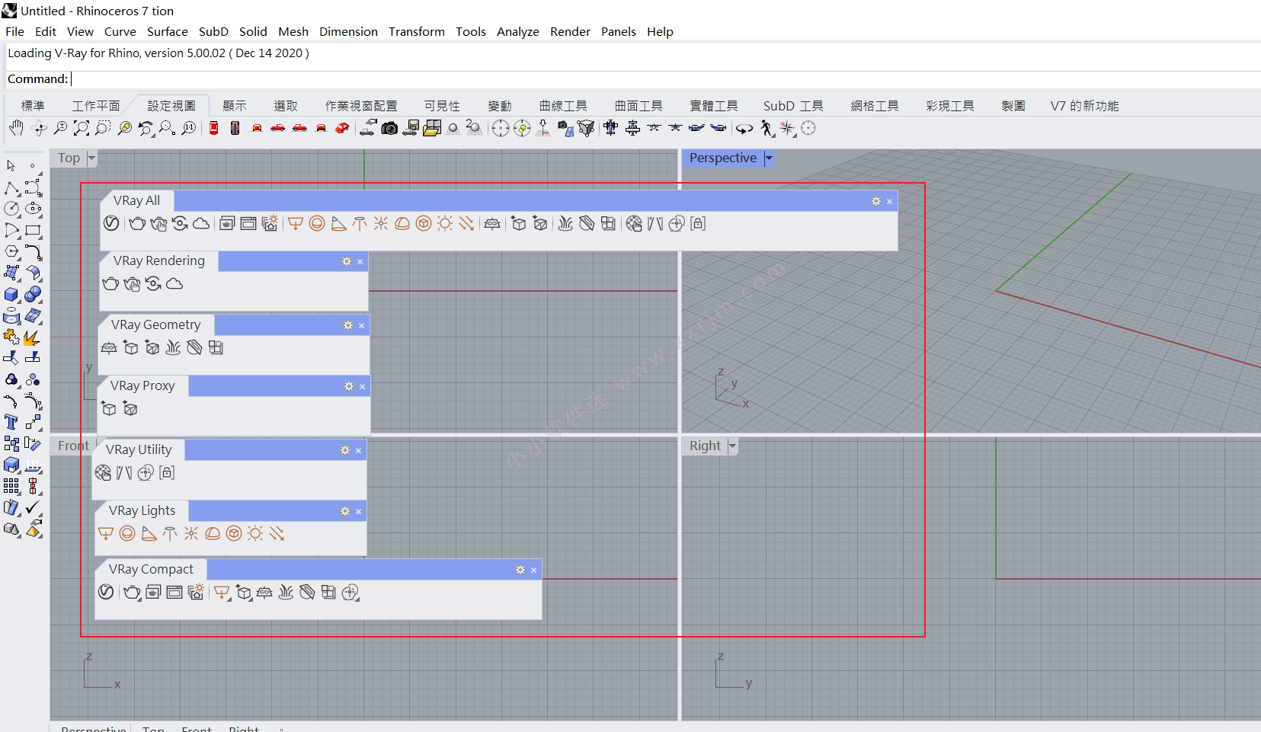
Task: Select the Rectangle tool in sidebar
Action: (33, 230)
